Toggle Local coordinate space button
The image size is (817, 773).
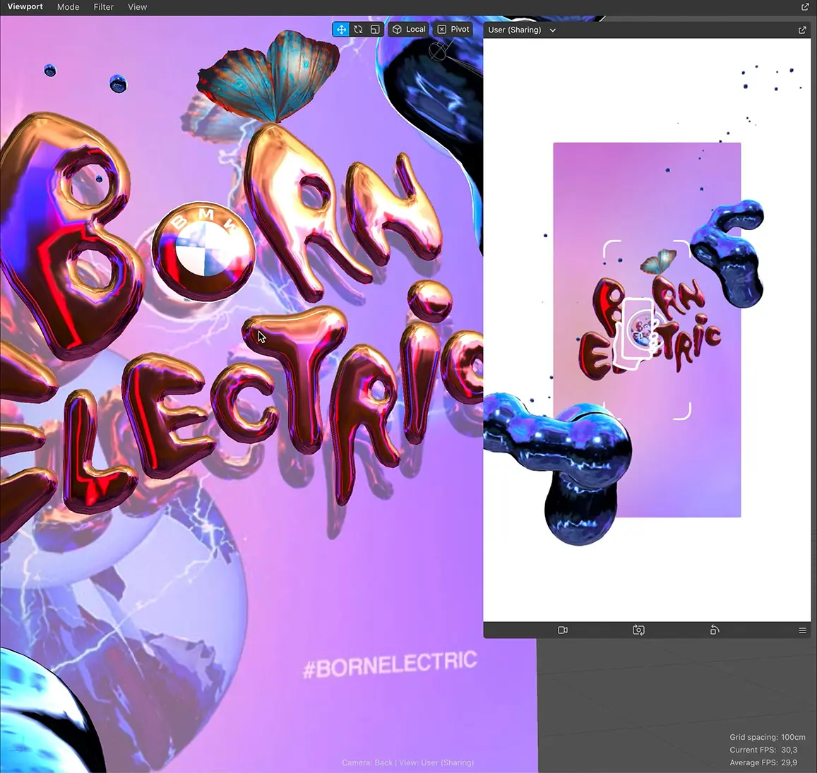click(x=409, y=29)
